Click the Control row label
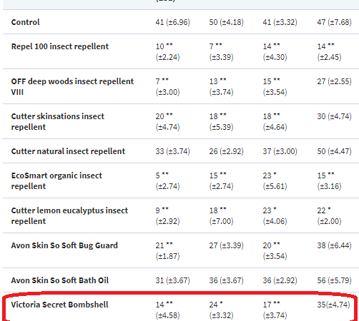The width and height of the screenshot is (359, 321). tap(25, 22)
